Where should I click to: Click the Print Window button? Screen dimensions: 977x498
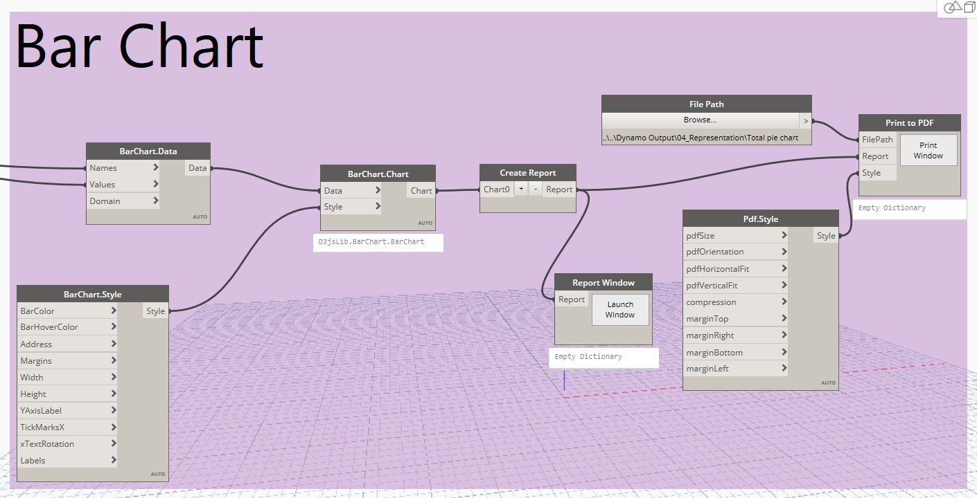point(928,151)
